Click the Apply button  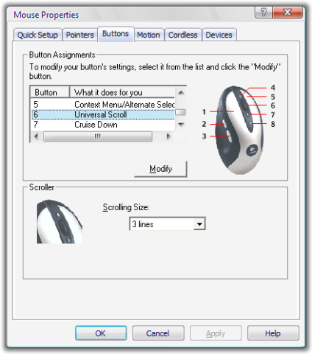(x=216, y=333)
